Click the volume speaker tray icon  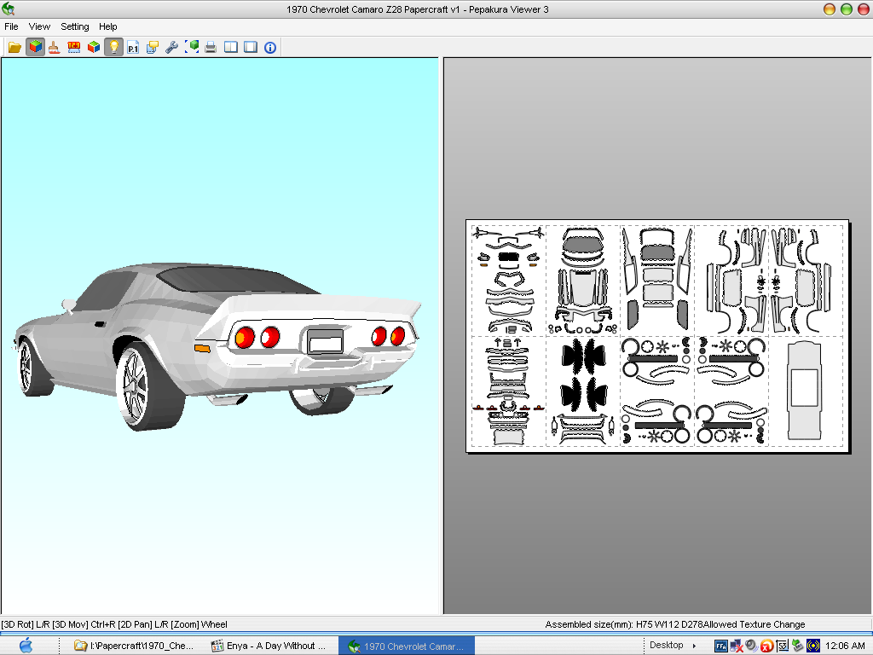750,646
